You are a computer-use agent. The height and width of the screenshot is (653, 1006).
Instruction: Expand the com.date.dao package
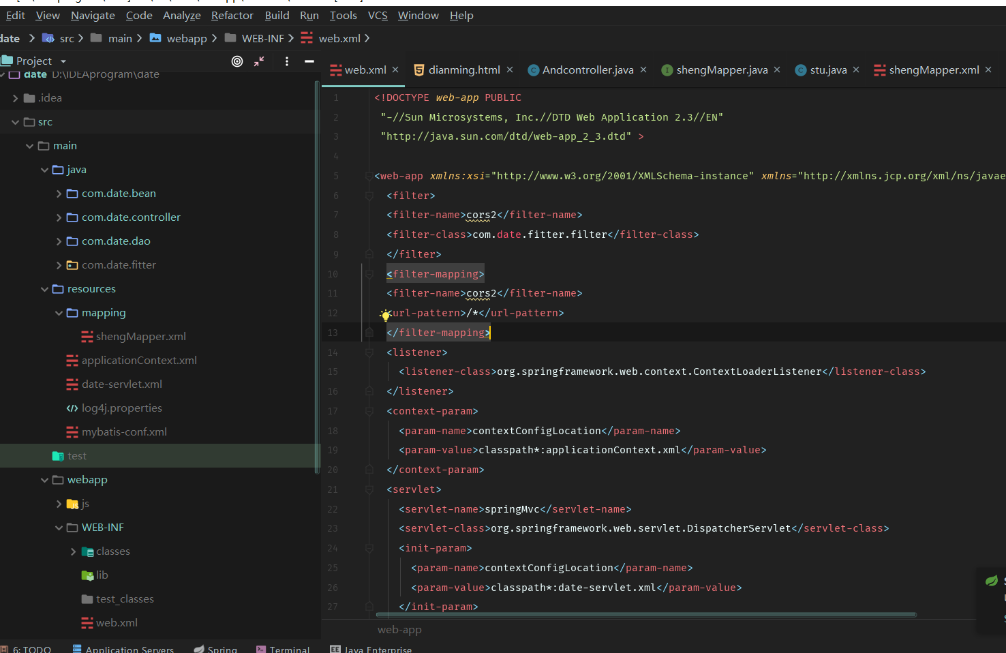click(59, 241)
